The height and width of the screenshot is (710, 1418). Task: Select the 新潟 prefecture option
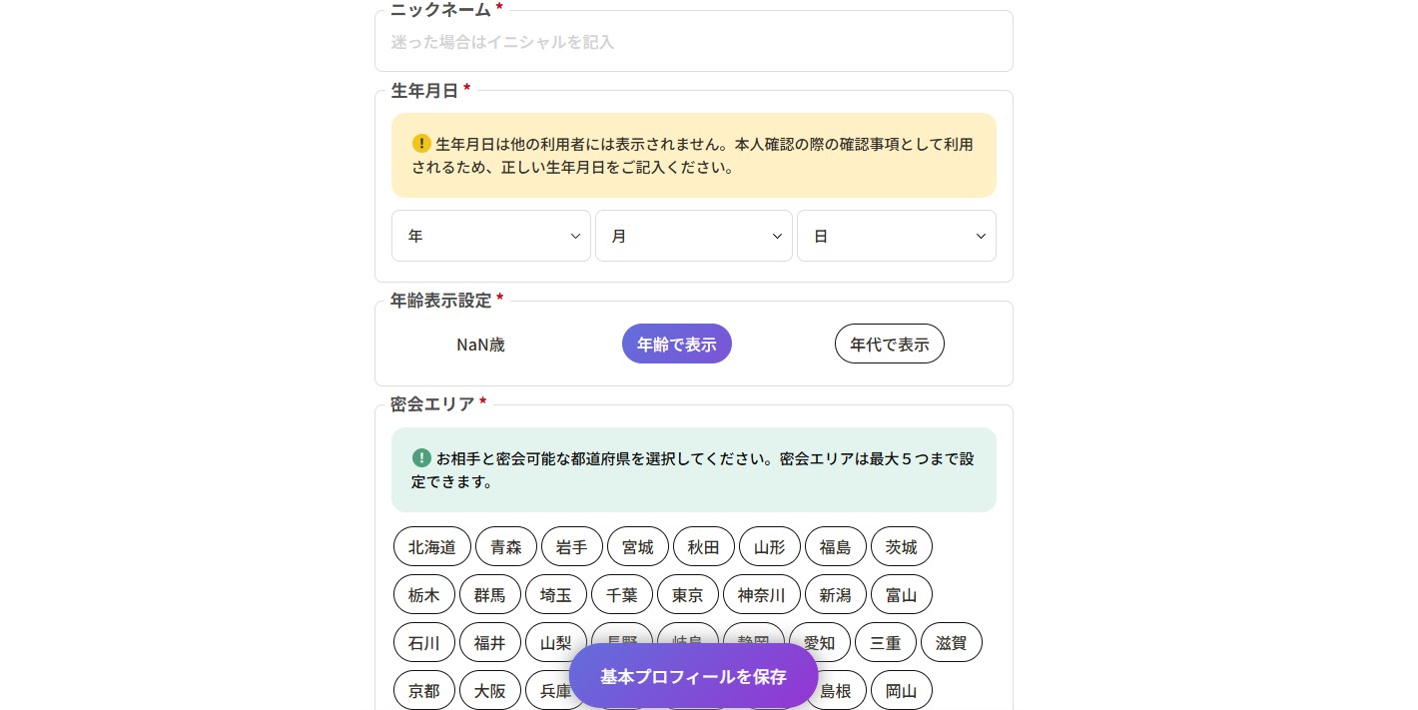point(836,594)
